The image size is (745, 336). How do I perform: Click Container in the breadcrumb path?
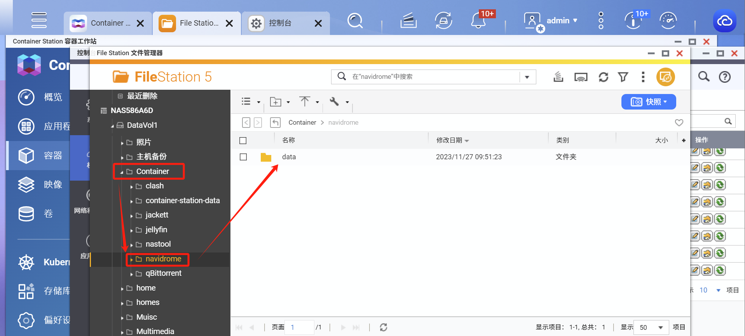[302, 123]
